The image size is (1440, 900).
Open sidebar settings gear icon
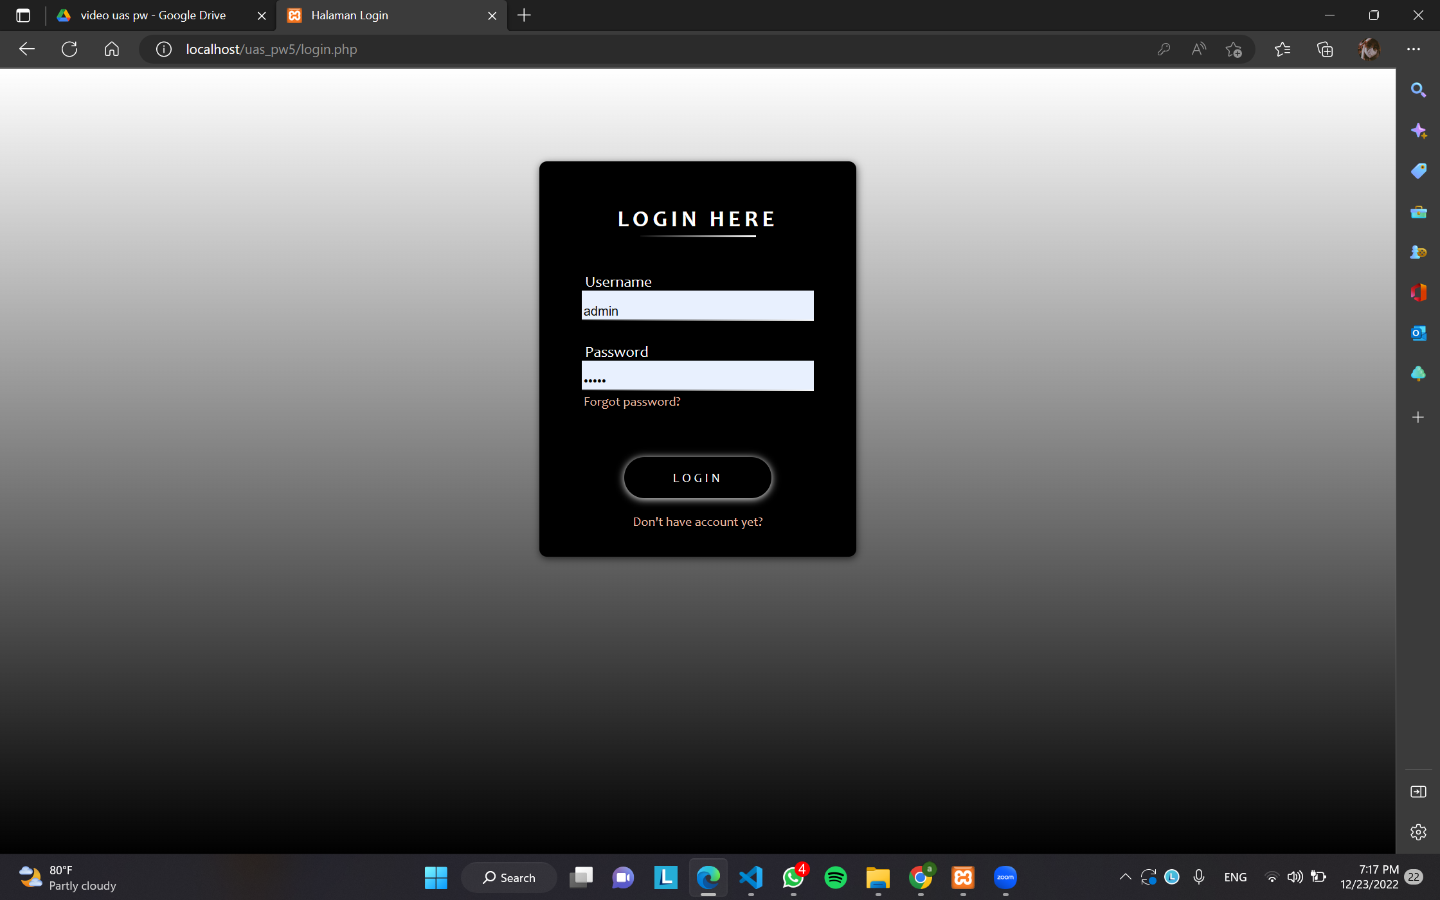(1418, 832)
